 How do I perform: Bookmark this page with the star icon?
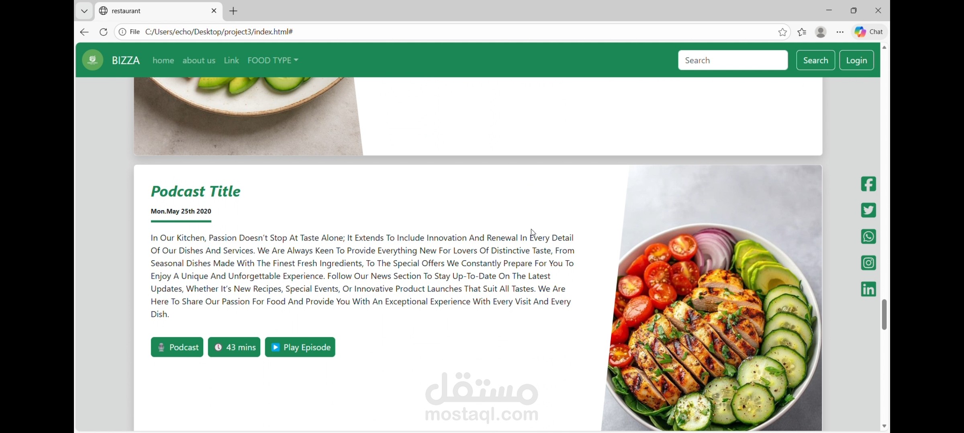coord(782,32)
